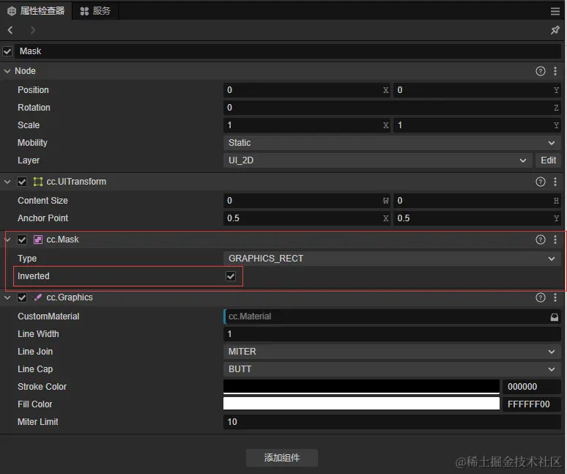Go forward to next inspected item

pos(32,30)
